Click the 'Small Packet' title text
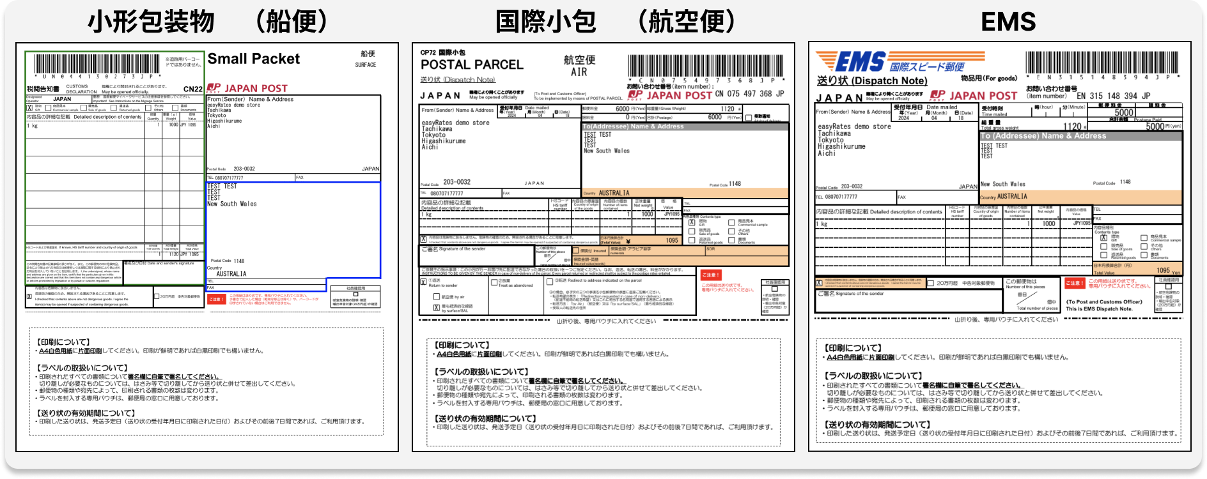This screenshot has width=1207, height=479. [x=254, y=59]
